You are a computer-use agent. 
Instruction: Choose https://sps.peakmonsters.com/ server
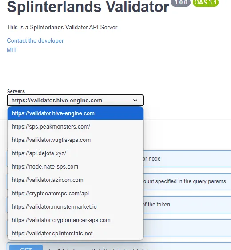[76, 127]
